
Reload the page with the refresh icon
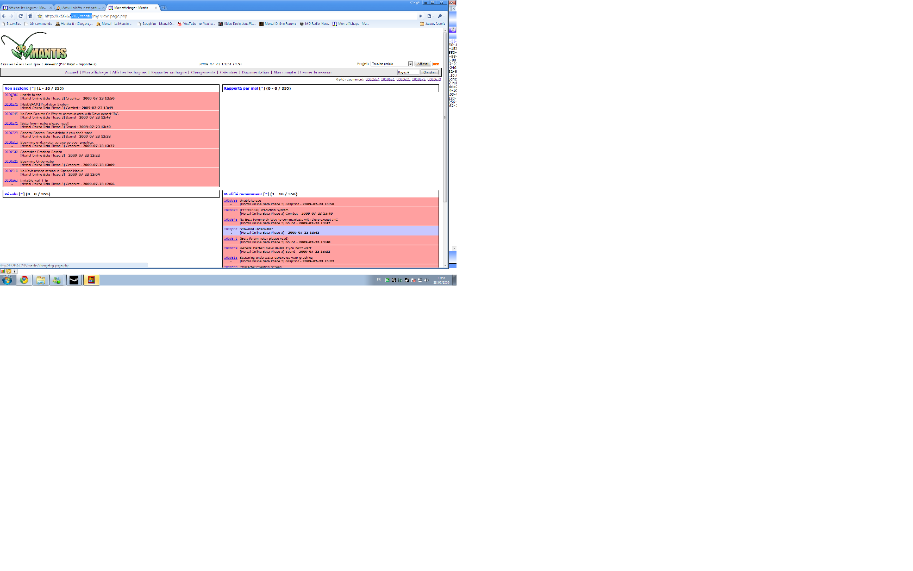[21, 16]
